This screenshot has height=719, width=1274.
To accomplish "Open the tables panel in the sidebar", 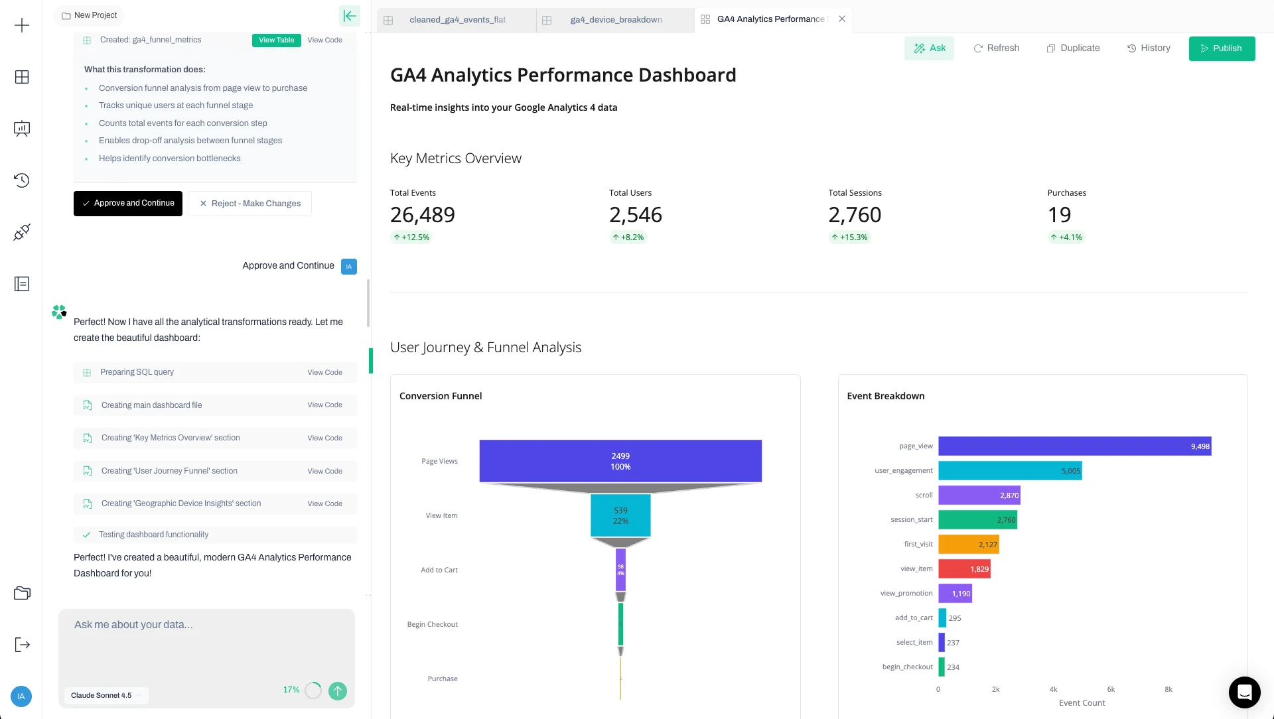I will (22, 78).
